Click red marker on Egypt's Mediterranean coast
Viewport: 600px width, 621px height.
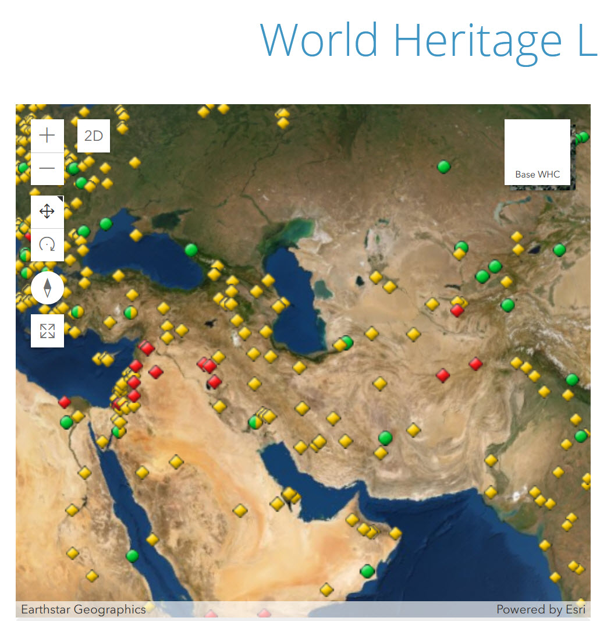point(65,402)
